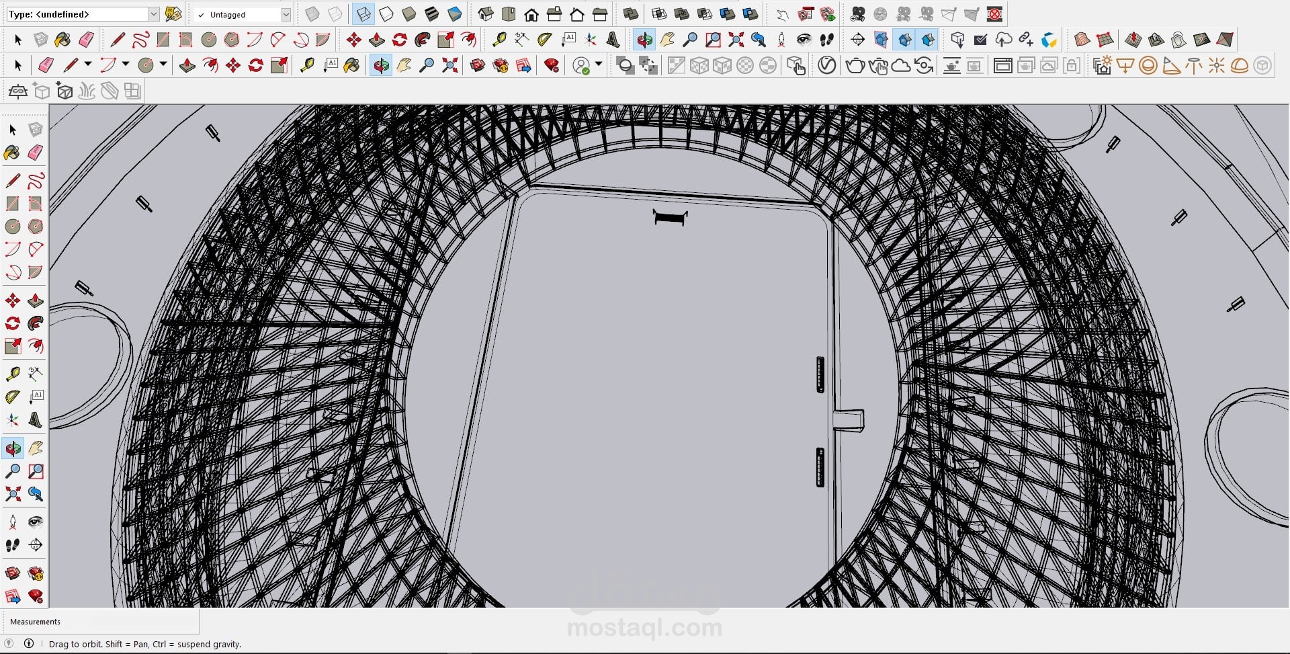1290x654 pixels.
Task: Expand the Circle tool dropdown arrow
Action: pyautogui.click(x=163, y=65)
